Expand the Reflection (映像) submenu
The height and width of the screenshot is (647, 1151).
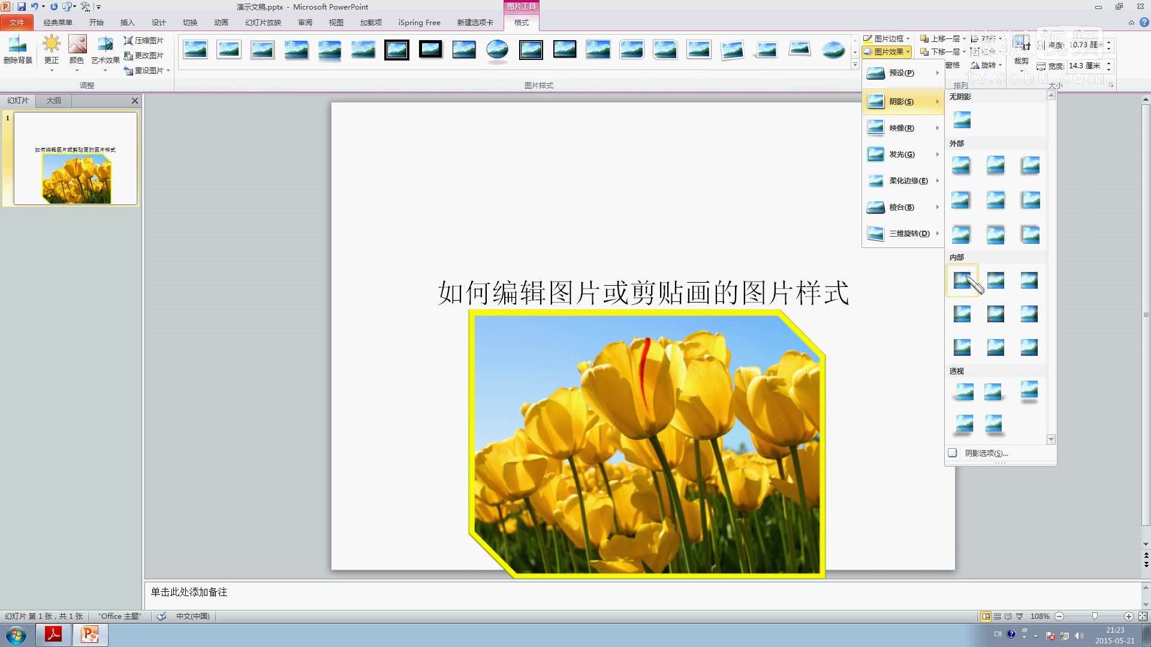click(x=902, y=128)
